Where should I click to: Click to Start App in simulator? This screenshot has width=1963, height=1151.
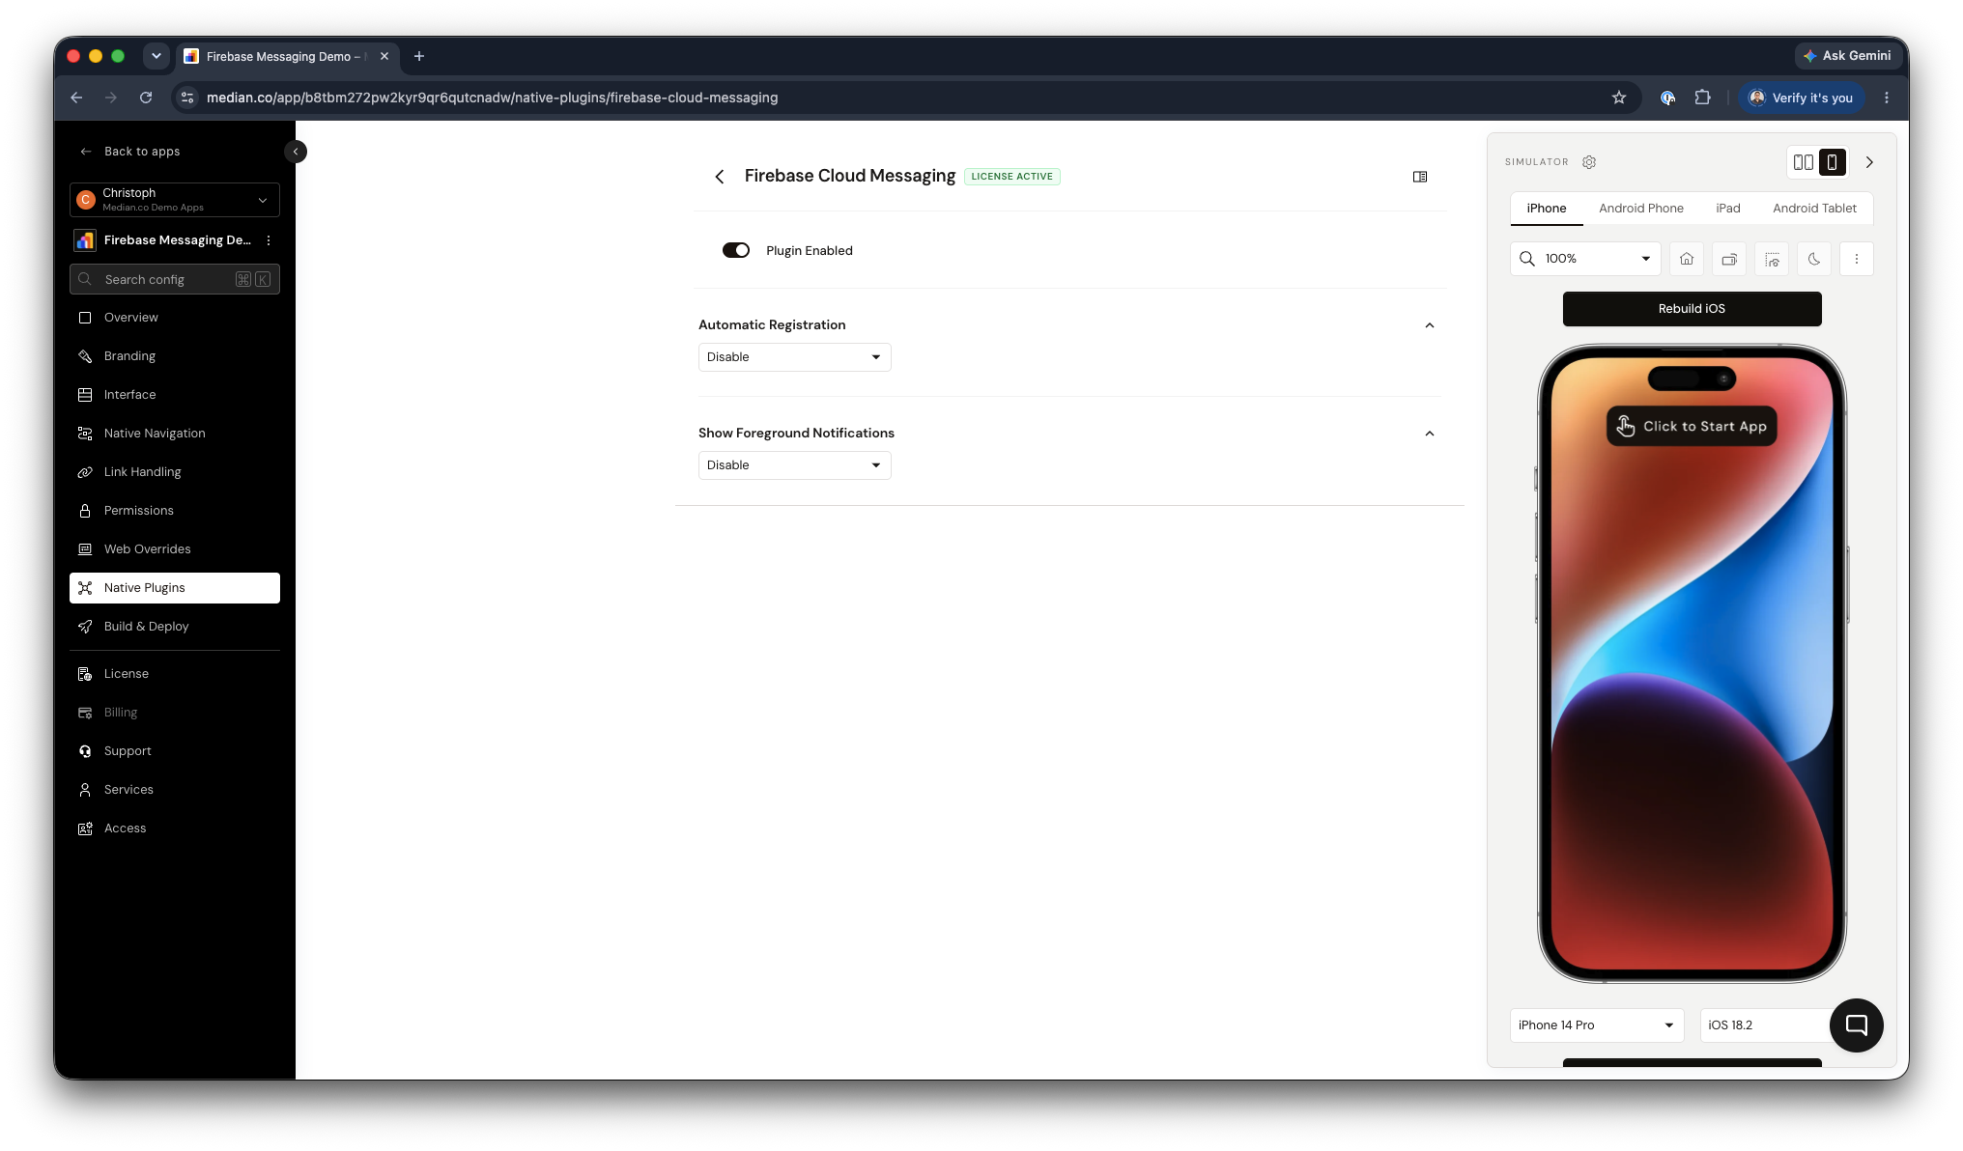pyautogui.click(x=1692, y=426)
